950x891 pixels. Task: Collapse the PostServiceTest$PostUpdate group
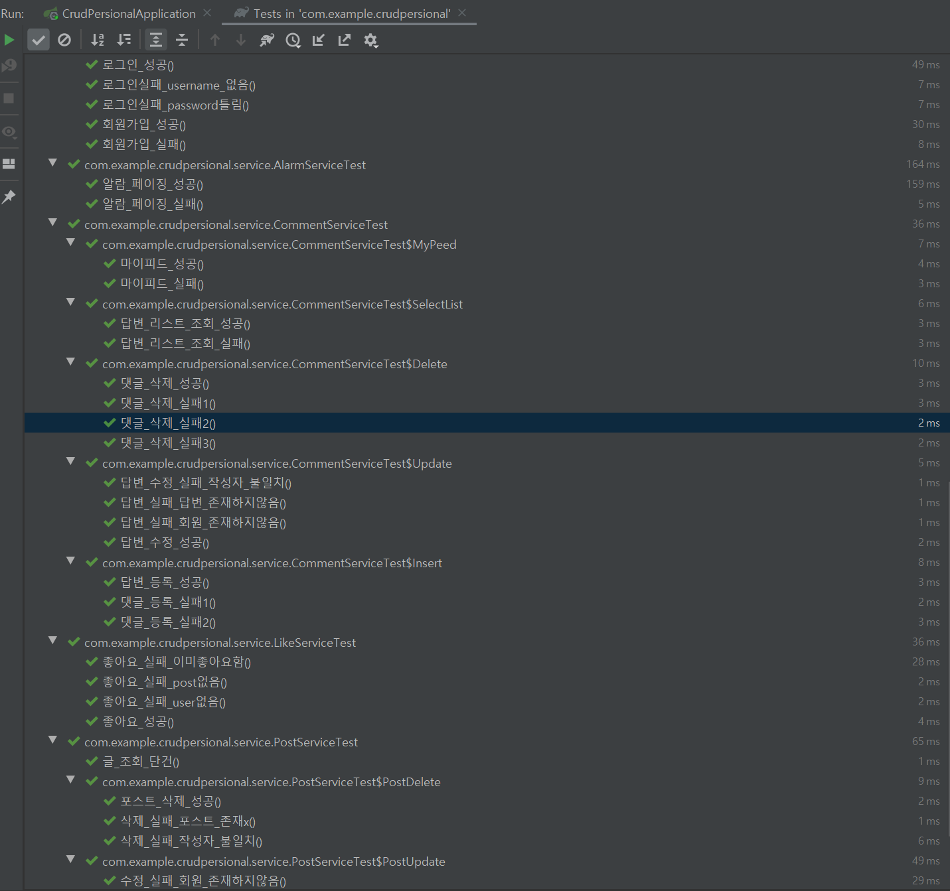70,859
